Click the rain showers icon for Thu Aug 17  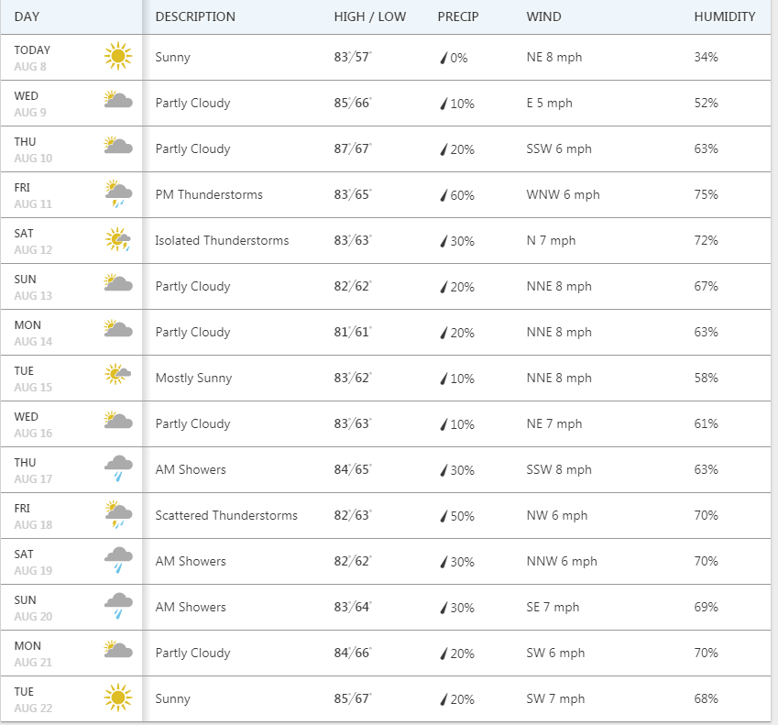[x=117, y=468]
